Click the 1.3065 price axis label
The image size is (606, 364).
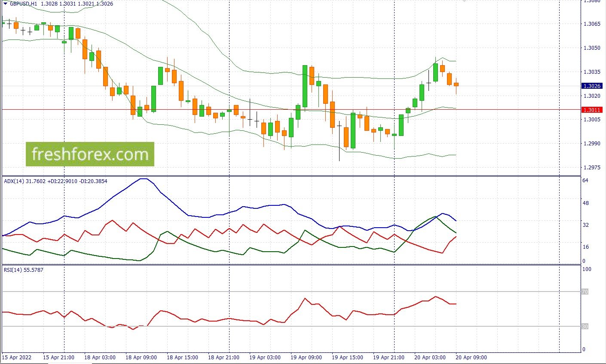[592, 24]
